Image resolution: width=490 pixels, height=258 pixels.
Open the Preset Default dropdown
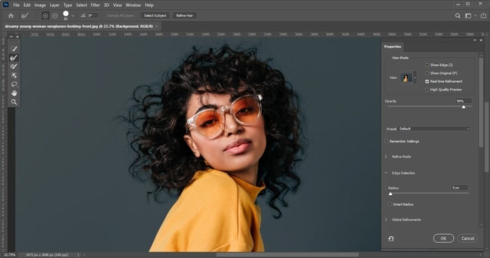434,129
